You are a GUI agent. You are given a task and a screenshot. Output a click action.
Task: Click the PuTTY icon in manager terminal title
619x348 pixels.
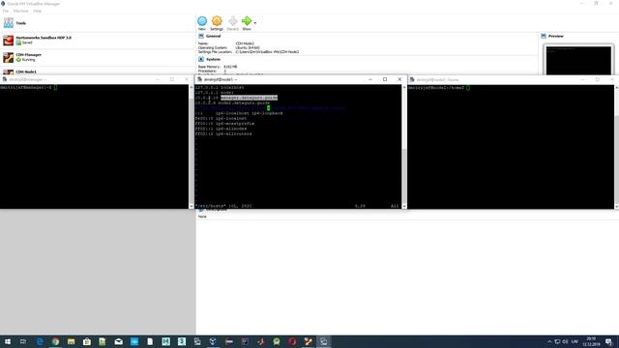[4, 79]
